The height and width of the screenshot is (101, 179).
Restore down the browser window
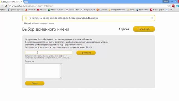pyautogui.click(x=176, y=1)
